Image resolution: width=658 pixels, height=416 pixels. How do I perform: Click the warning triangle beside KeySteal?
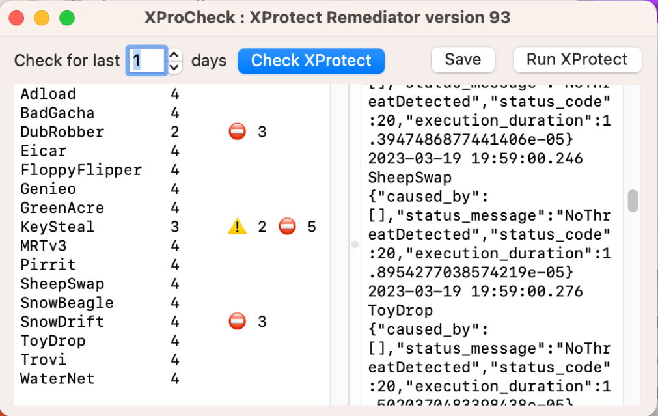coord(238,226)
